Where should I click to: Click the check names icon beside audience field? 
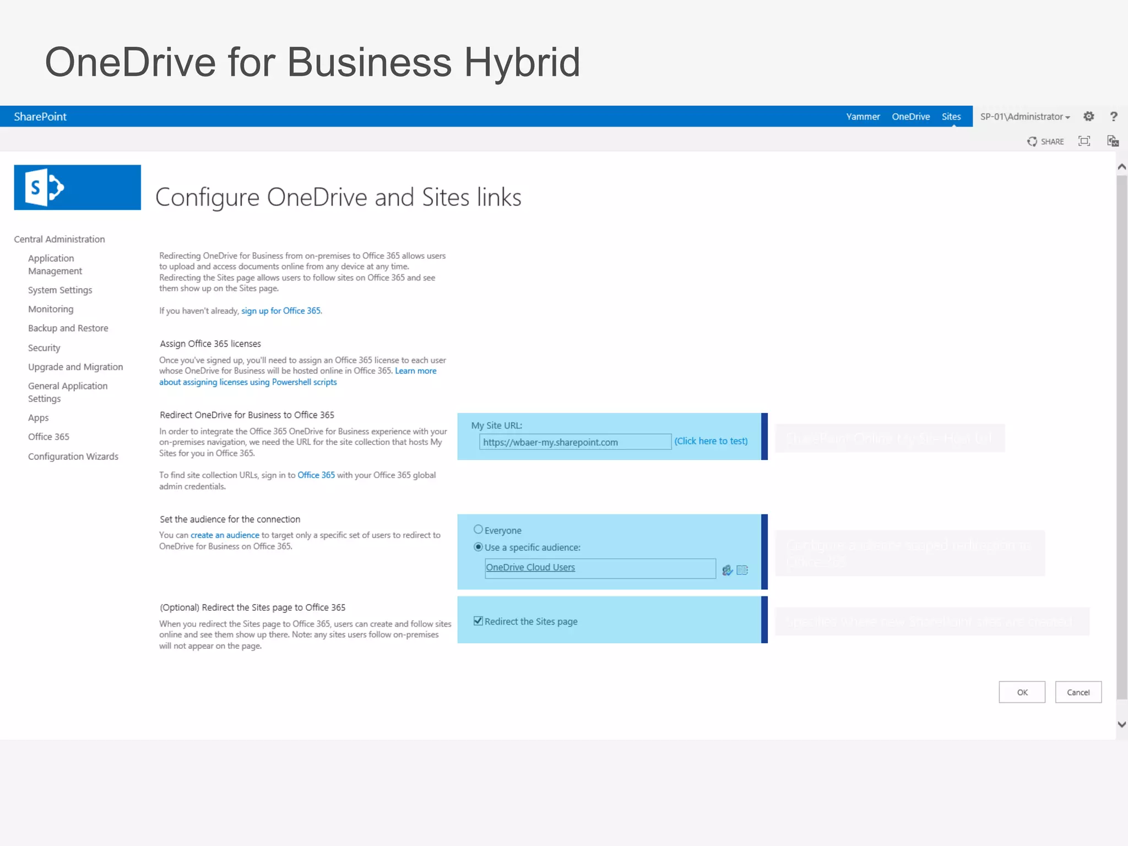pos(727,570)
